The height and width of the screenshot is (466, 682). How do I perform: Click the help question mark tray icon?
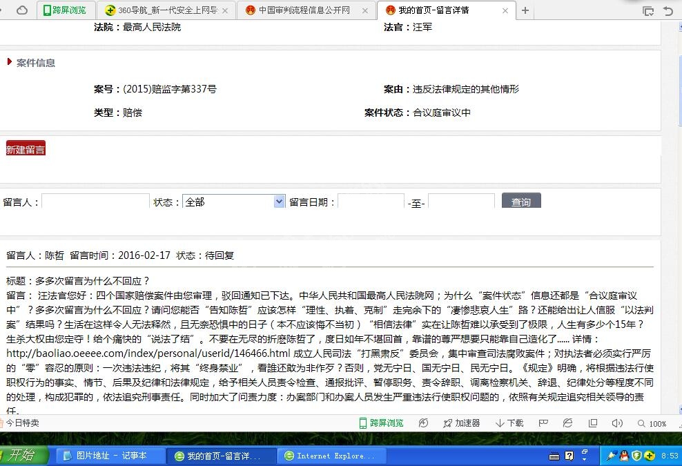pyautogui.click(x=569, y=456)
